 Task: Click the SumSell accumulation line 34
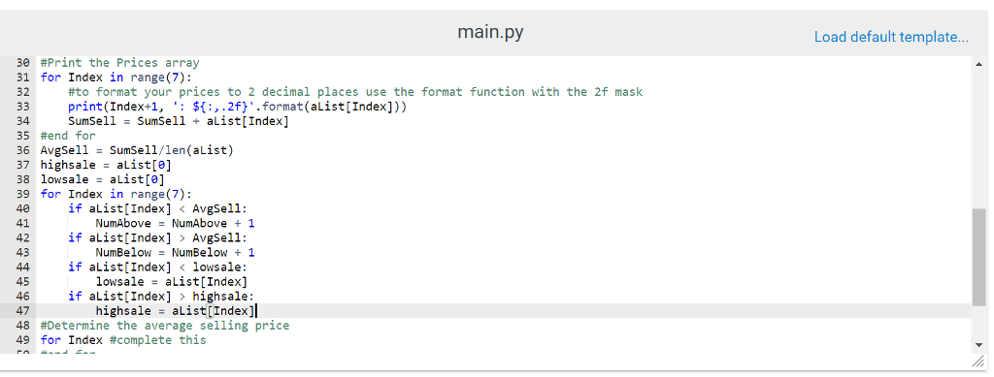[179, 121]
